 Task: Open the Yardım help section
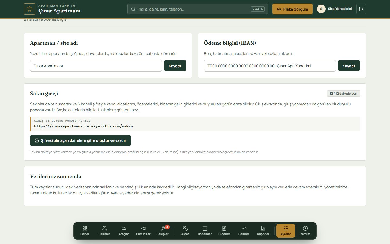click(305, 231)
